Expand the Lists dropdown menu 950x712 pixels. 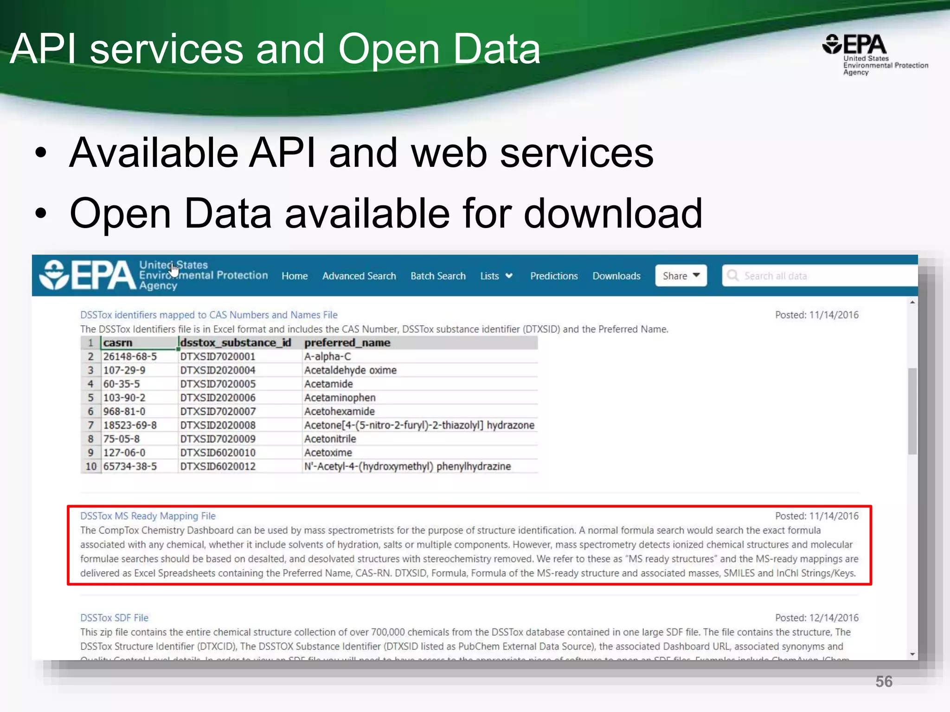pyautogui.click(x=496, y=276)
